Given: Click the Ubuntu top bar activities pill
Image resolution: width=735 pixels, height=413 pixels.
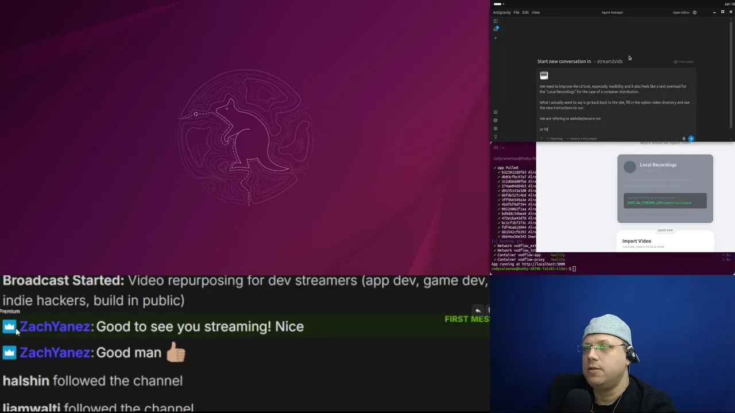Looking at the screenshot, I should [x=497, y=3].
